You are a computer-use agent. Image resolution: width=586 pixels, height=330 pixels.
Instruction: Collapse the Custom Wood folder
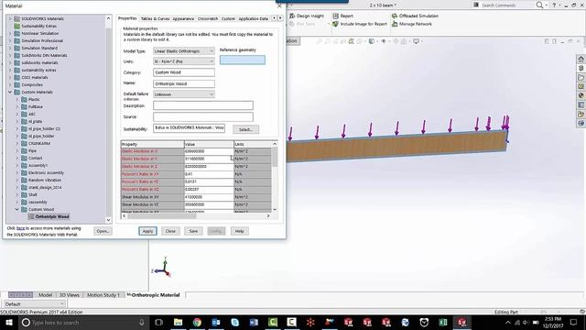17,210
